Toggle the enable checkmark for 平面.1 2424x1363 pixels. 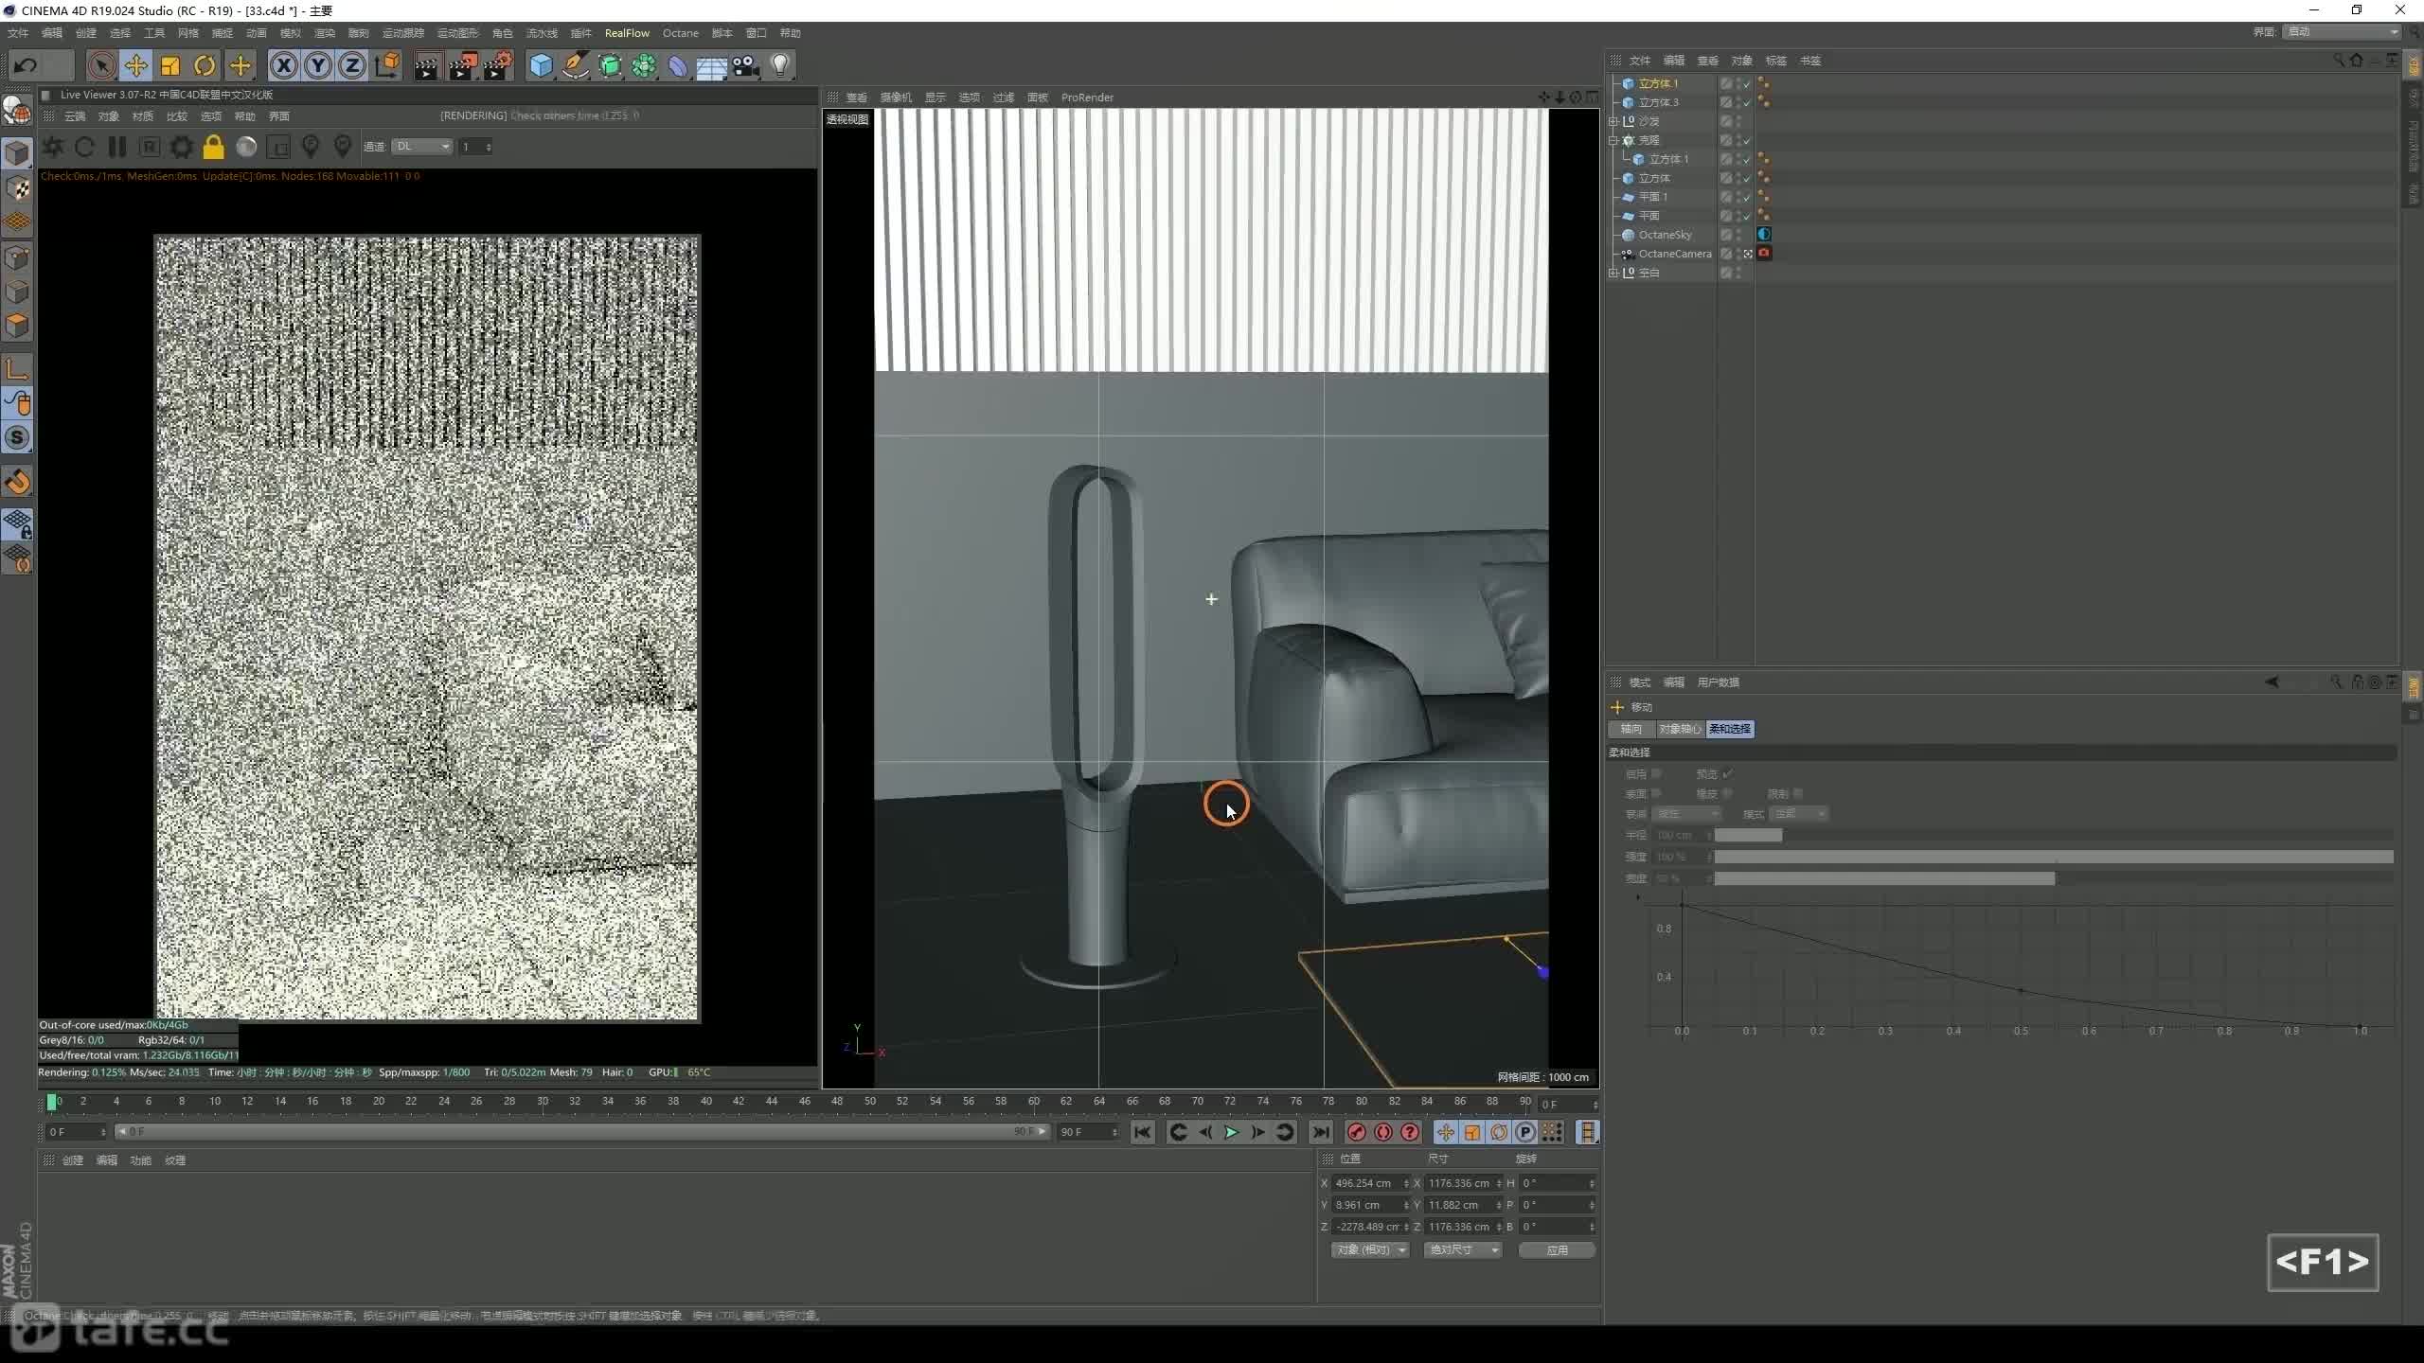point(1747,197)
